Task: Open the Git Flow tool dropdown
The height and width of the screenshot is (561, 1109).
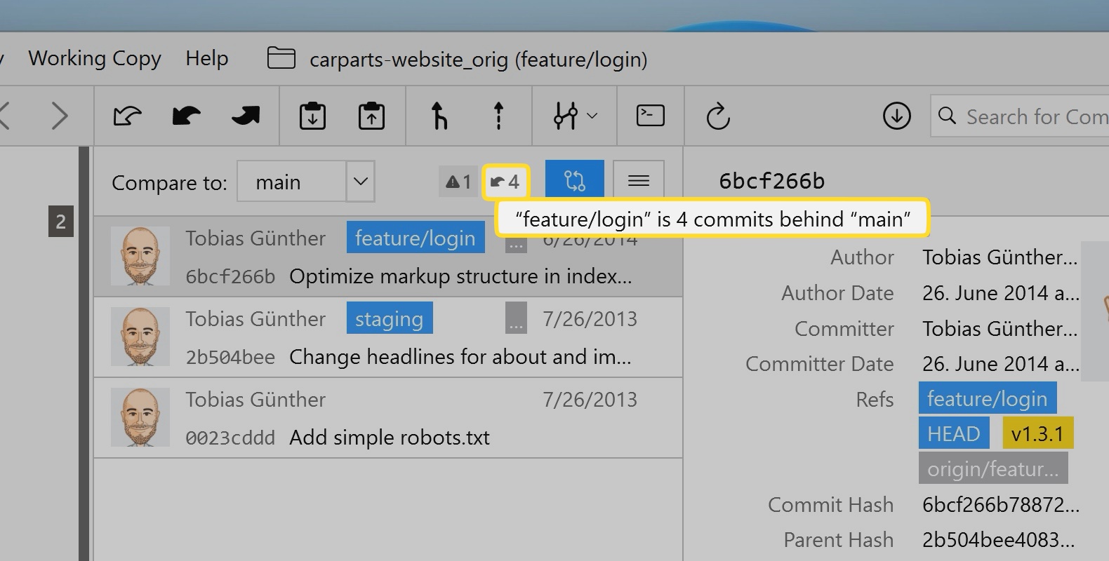Action: coord(575,116)
